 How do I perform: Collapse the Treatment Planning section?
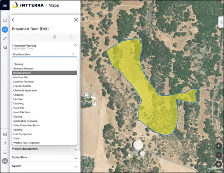(x=76, y=46)
